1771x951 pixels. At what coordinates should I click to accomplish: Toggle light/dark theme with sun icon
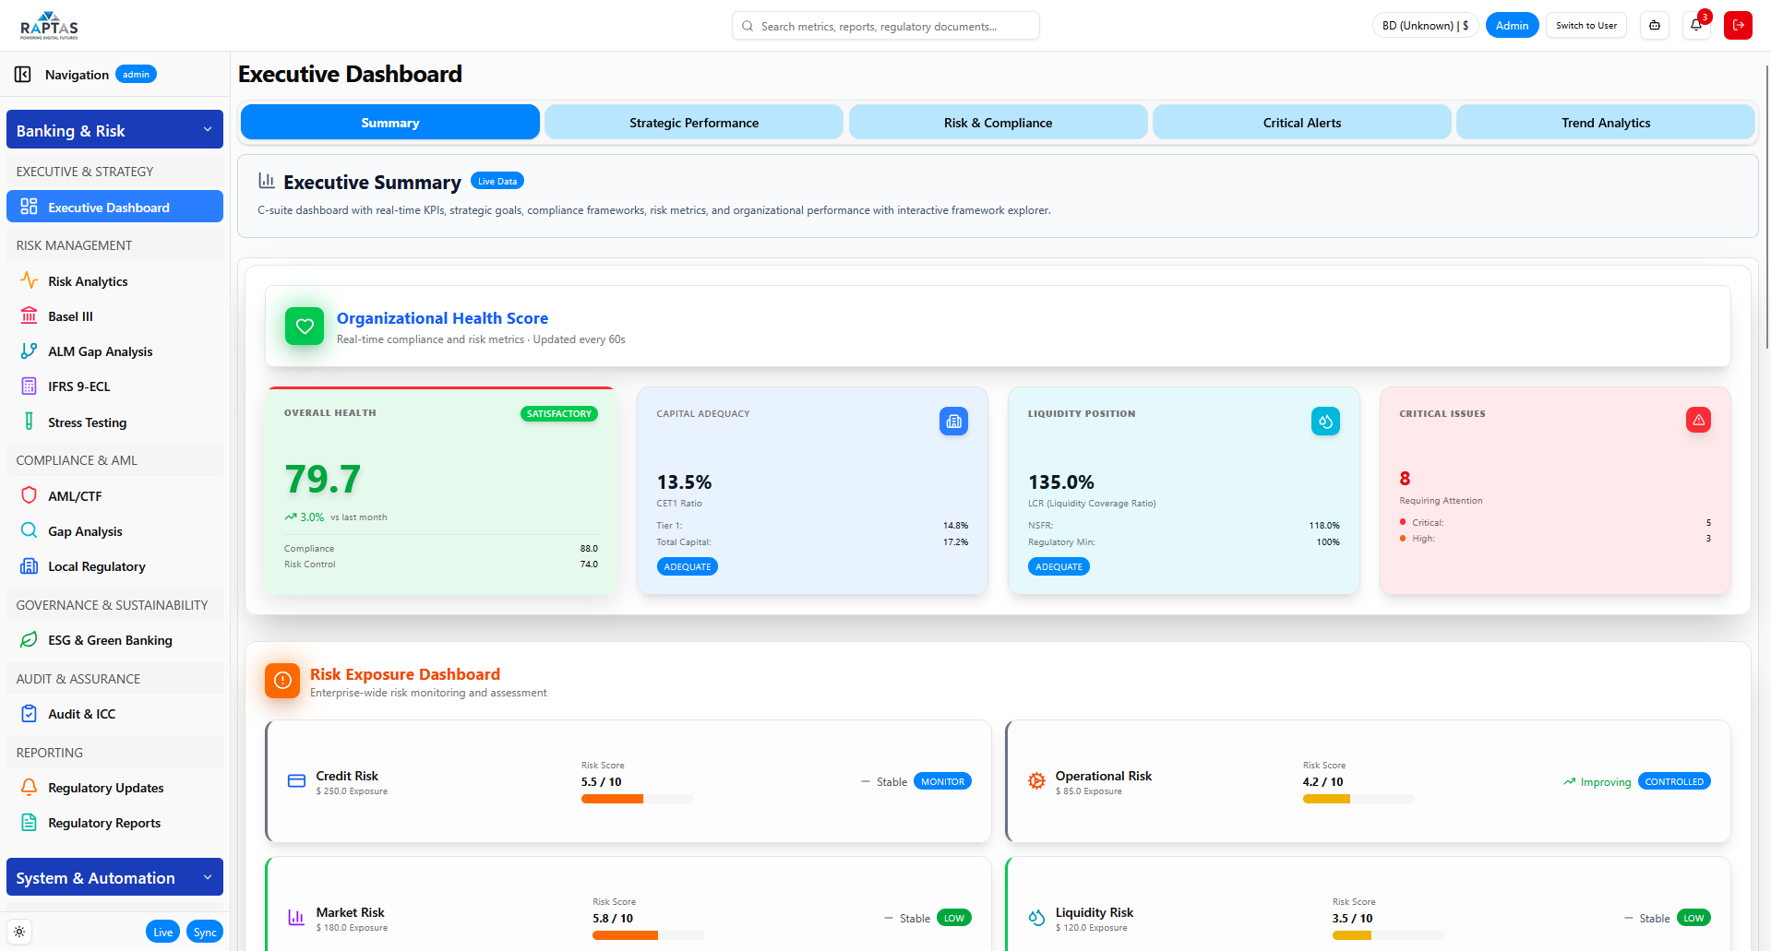(18, 932)
